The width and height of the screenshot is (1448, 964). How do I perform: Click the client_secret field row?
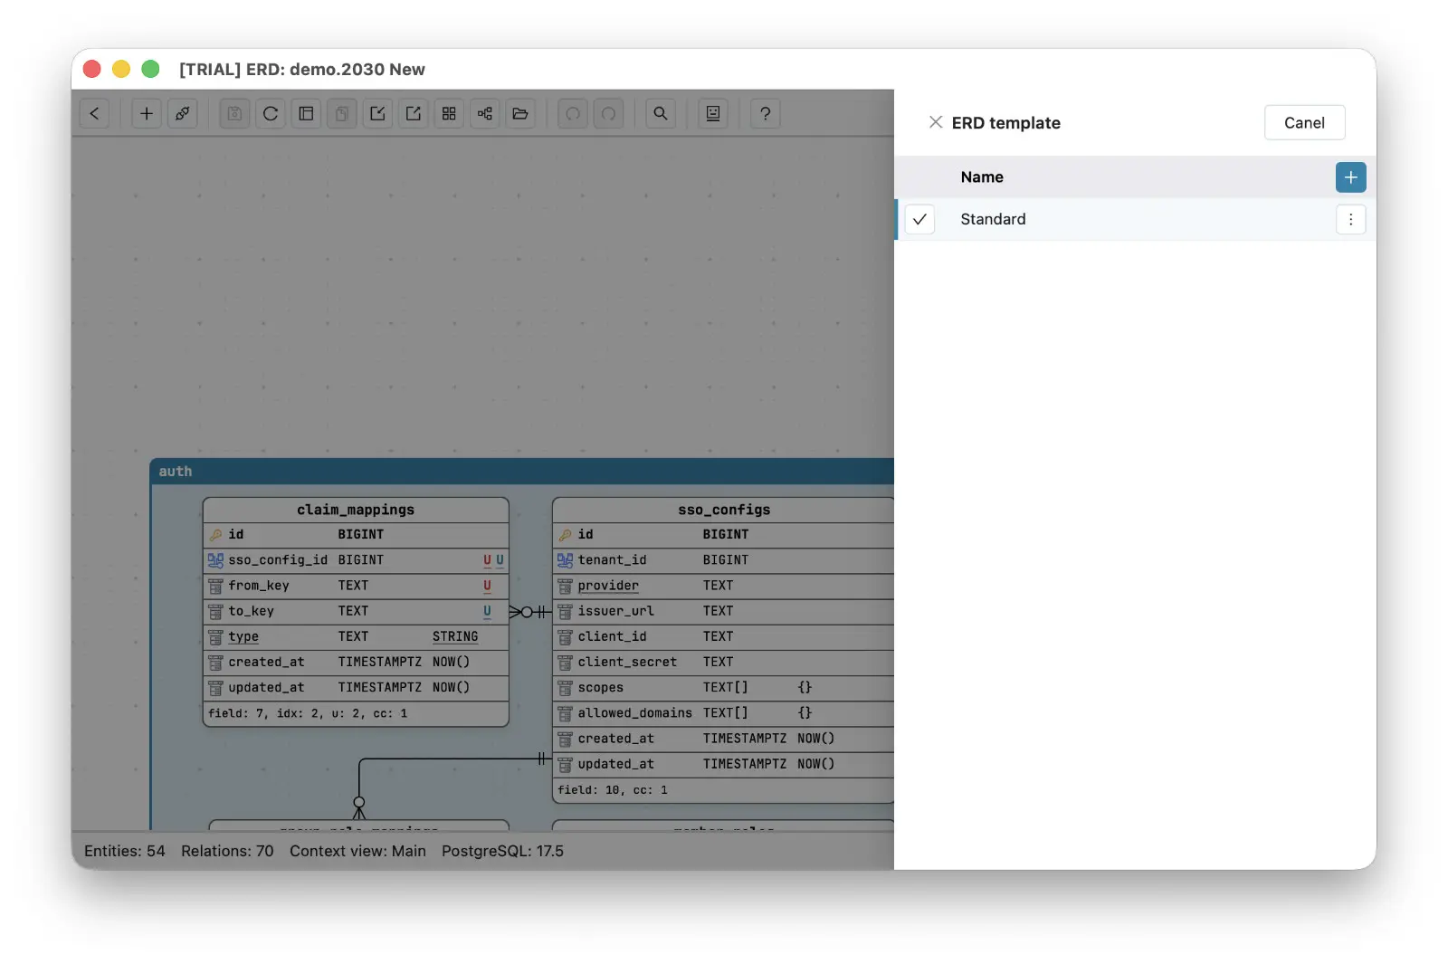724,662
